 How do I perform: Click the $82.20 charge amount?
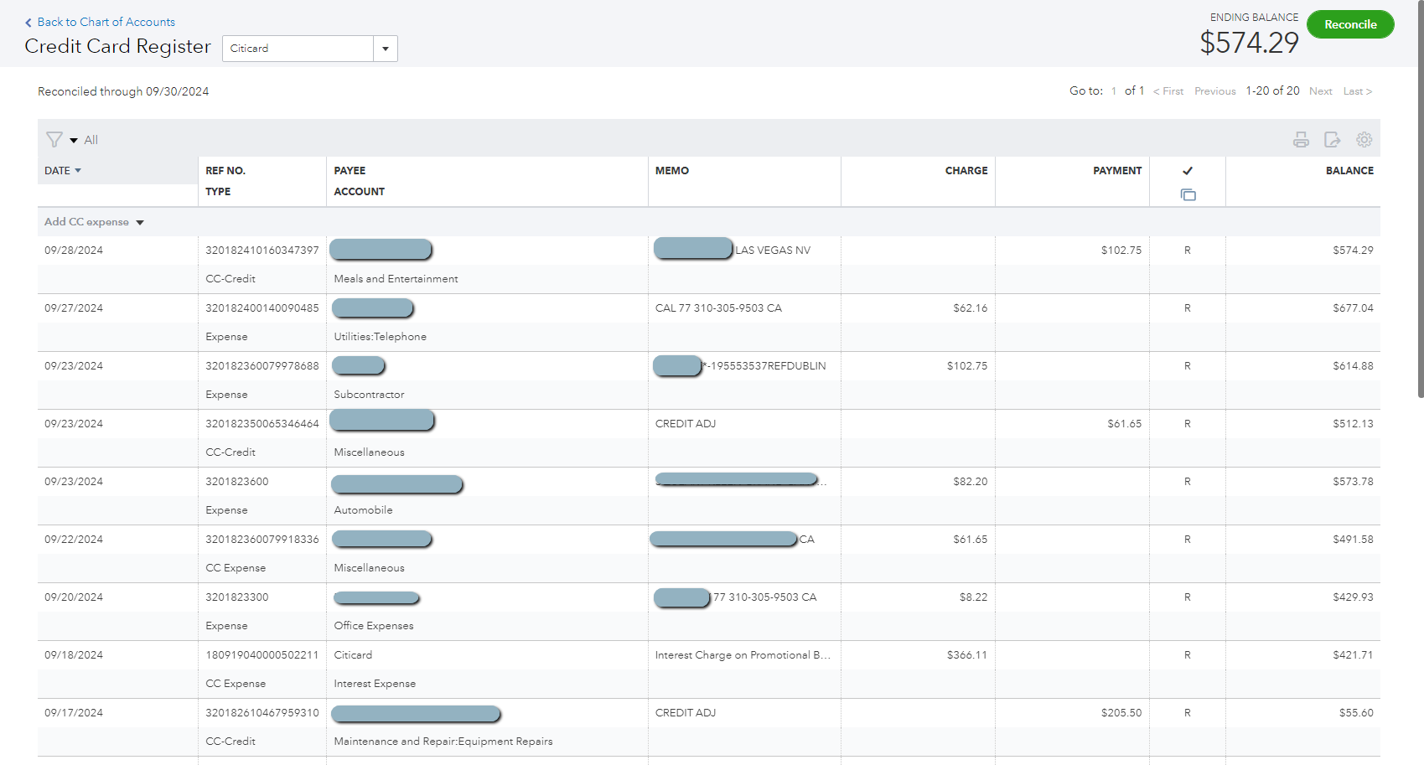coord(971,482)
